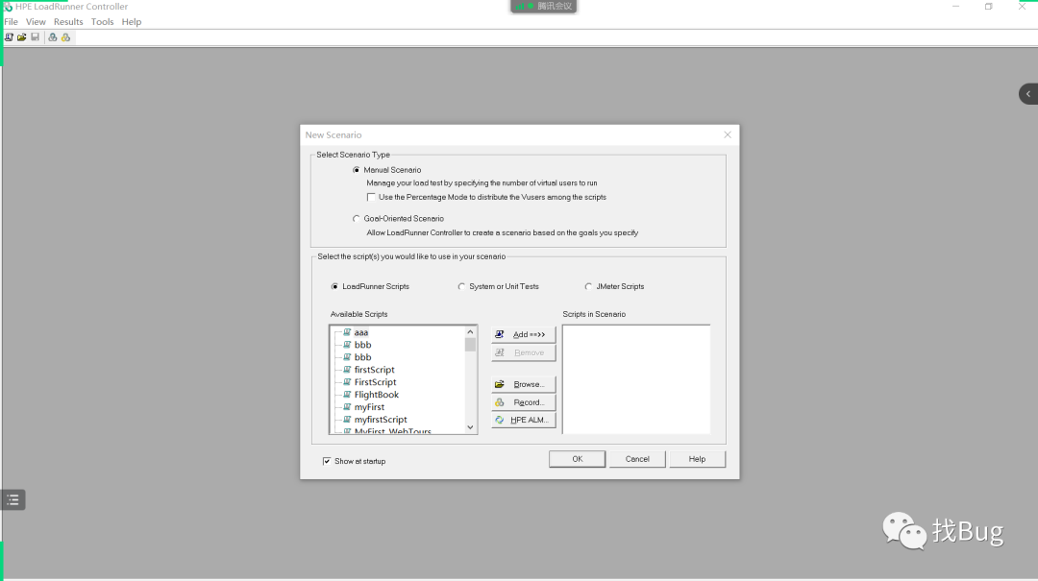1038x581 pixels.
Task: Click inside the Scripts in Scenario list box
Action: pyautogui.click(x=636, y=379)
